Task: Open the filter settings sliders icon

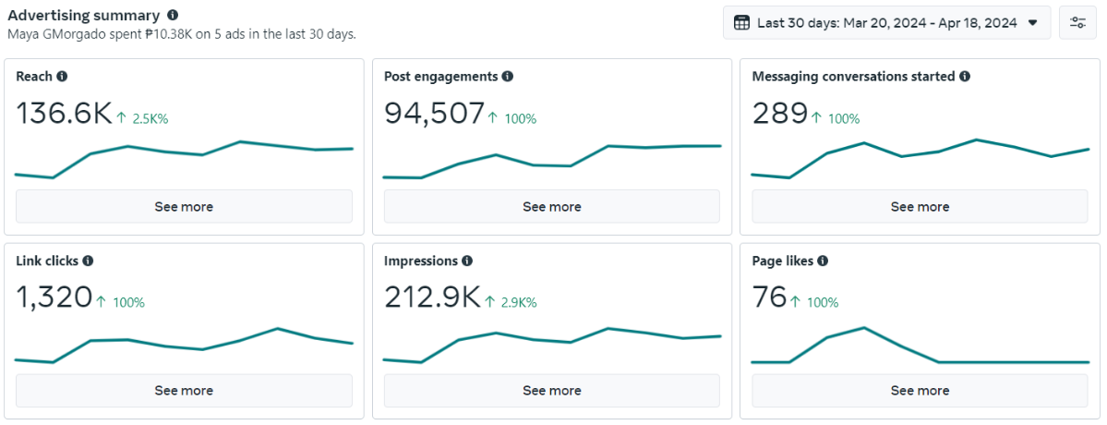Action: 1077,22
